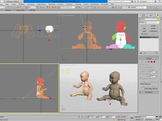This screenshot has width=162, height=121.
Task: Toggle Ignore Backfacing checkbox
Action: 141,67
